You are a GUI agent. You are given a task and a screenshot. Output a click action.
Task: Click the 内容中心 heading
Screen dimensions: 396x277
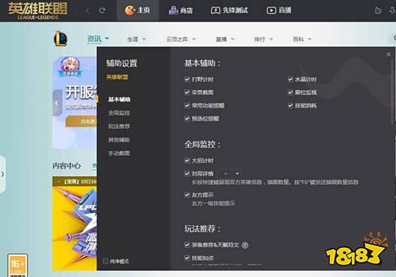coord(67,166)
